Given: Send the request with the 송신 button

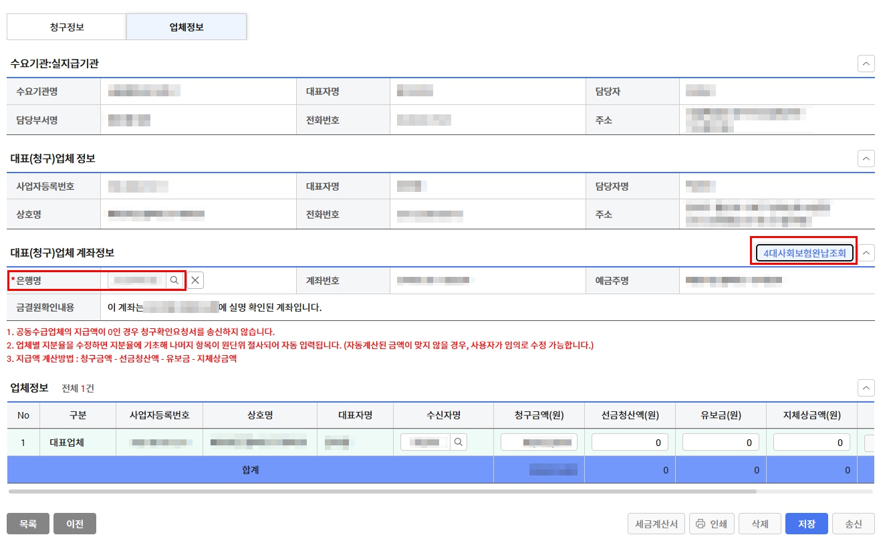Looking at the screenshot, I should (x=854, y=524).
